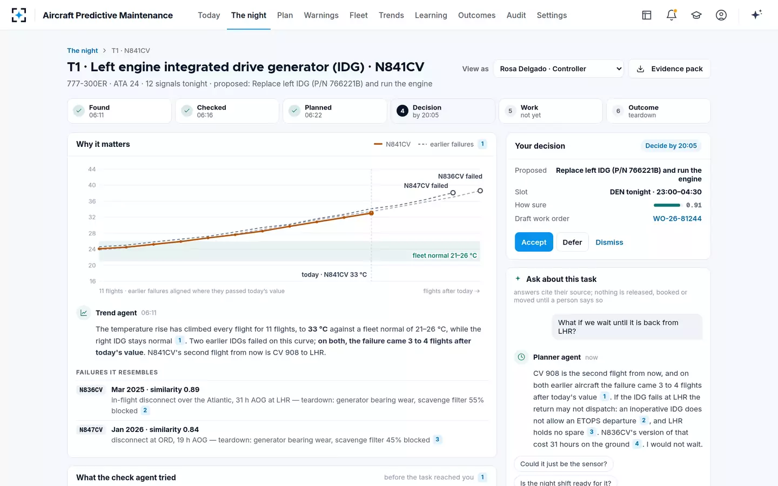Open draft work order WO-26-81244

pos(677,219)
